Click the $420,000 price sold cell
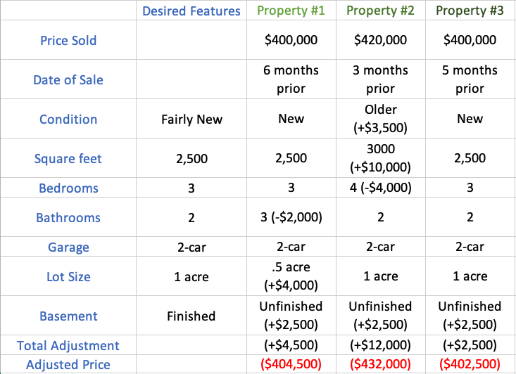Viewport: 516px width, 374px height. click(381, 40)
